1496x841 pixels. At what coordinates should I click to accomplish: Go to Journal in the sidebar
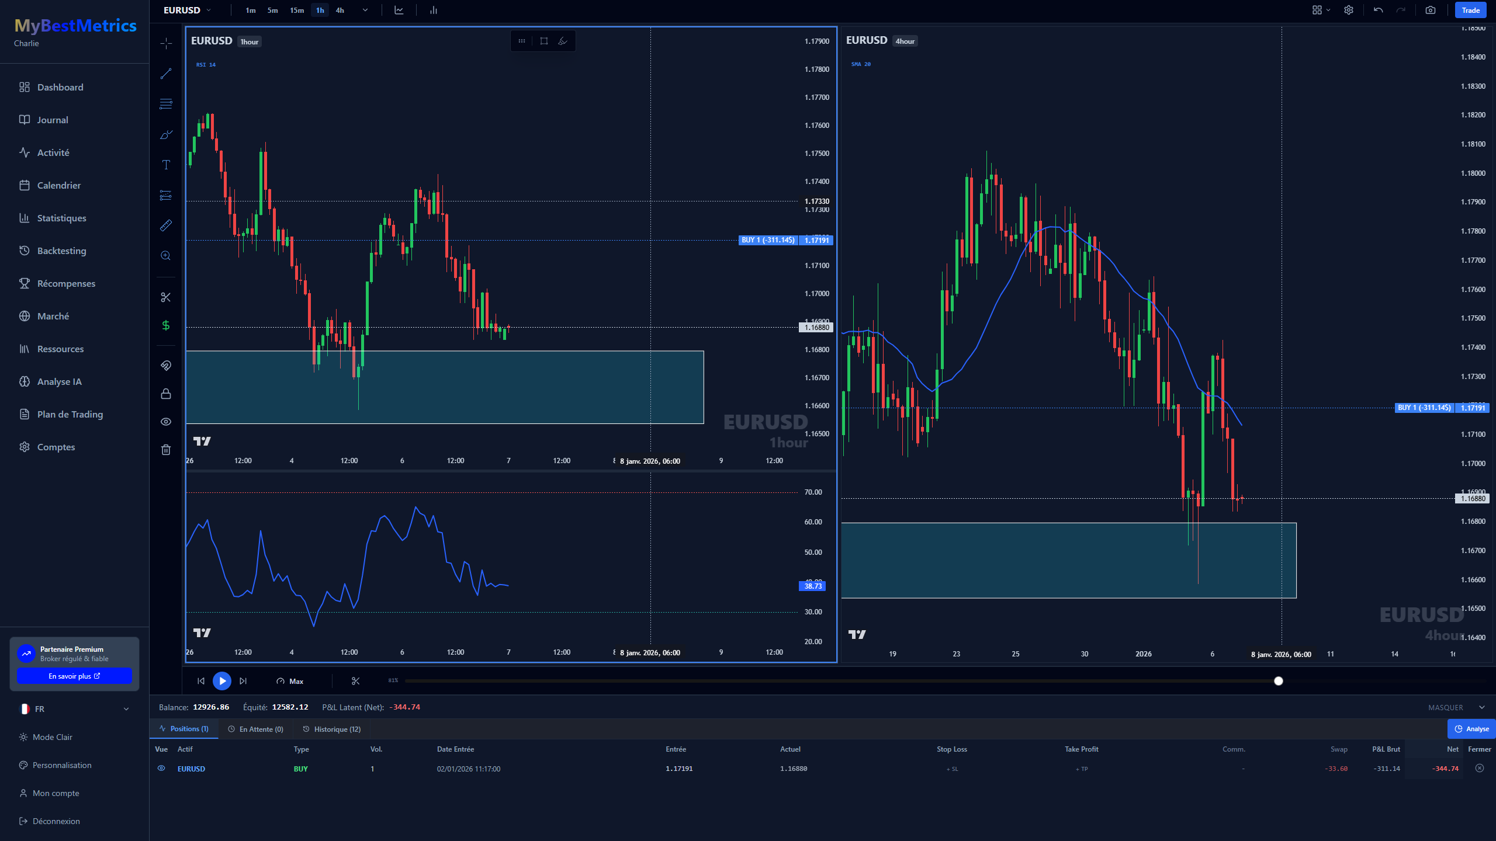tap(53, 120)
